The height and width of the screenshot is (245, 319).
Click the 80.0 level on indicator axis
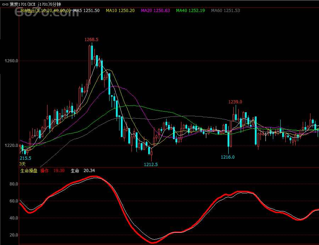[x=13, y=184]
